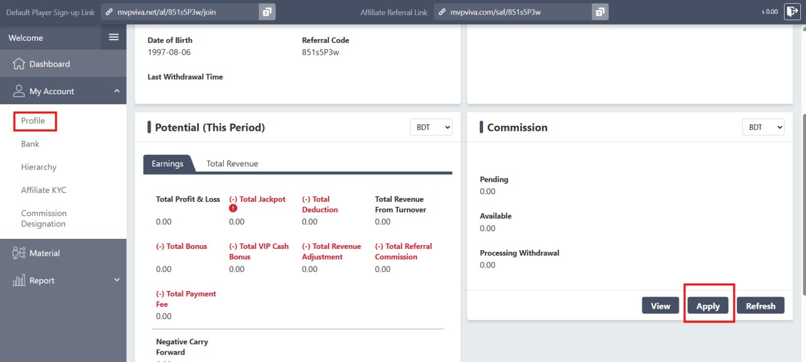Go to Affiliate KYC in sidebar
Image resolution: width=806 pixels, height=362 pixels.
pyautogui.click(x=43, y=190)
